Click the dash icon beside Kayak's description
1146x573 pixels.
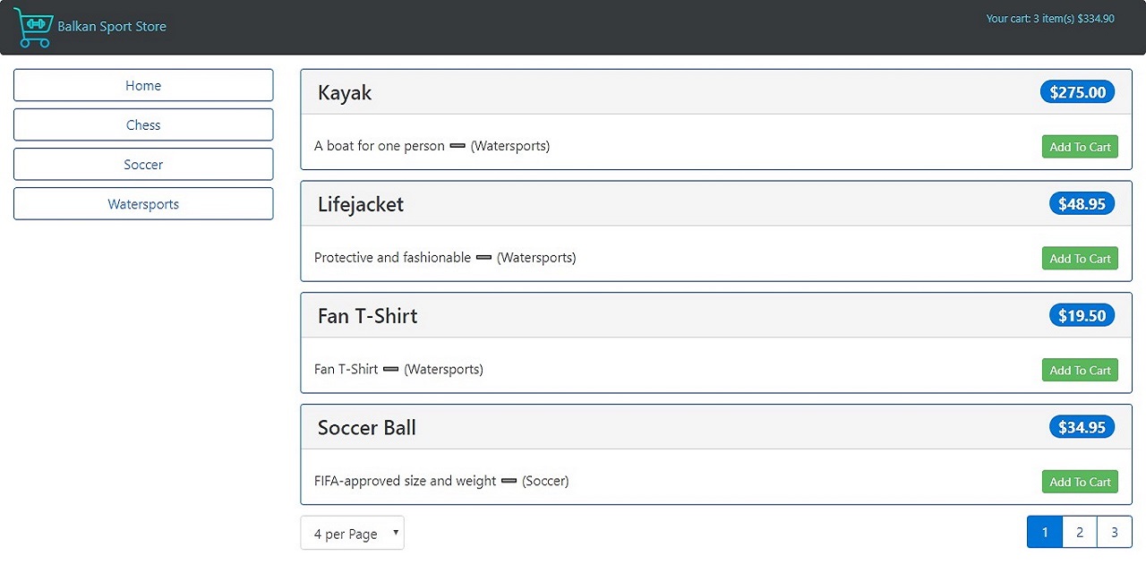click(x=458, y=146)
